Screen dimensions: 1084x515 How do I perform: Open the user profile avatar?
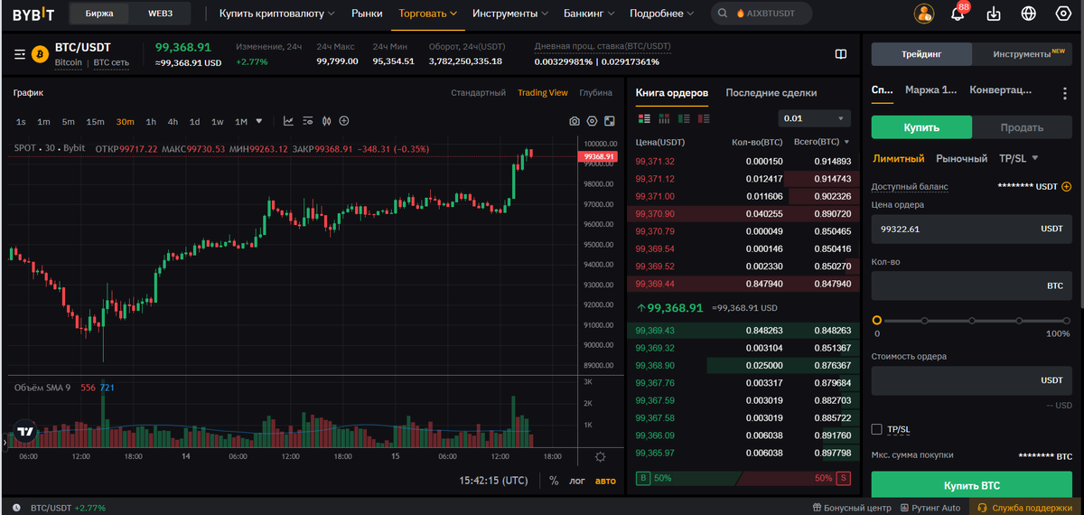click(x=924, y=14)
